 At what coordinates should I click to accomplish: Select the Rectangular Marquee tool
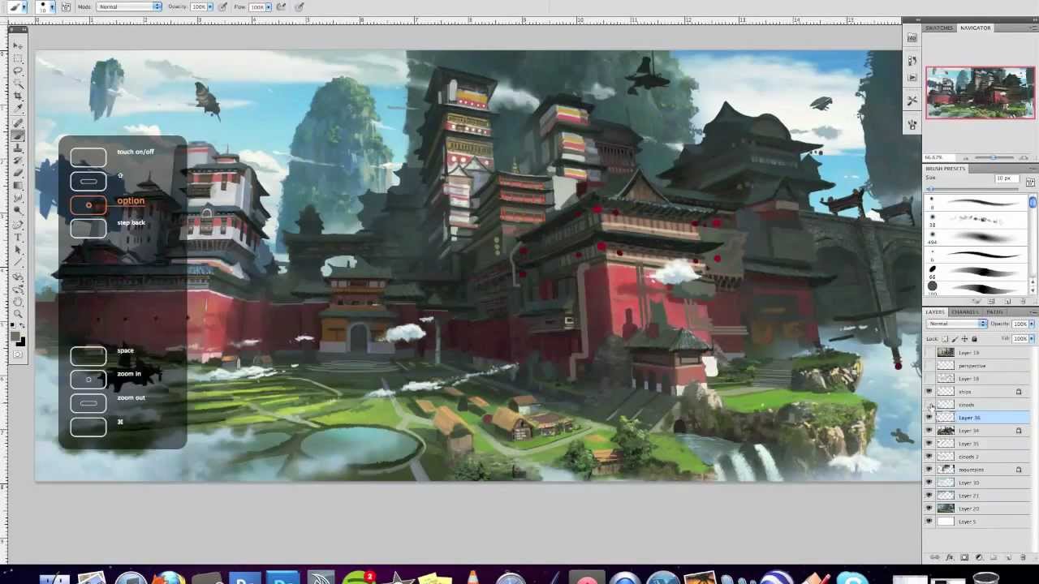point(18,58)
